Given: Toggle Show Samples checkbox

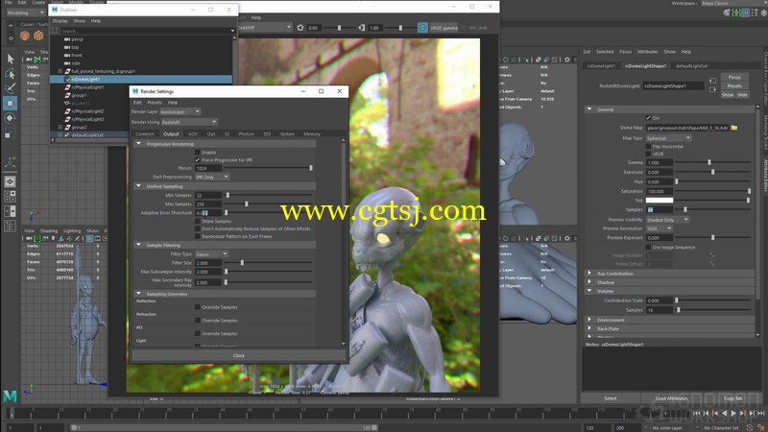Looking at the screenshot, I should coord(198,222).
